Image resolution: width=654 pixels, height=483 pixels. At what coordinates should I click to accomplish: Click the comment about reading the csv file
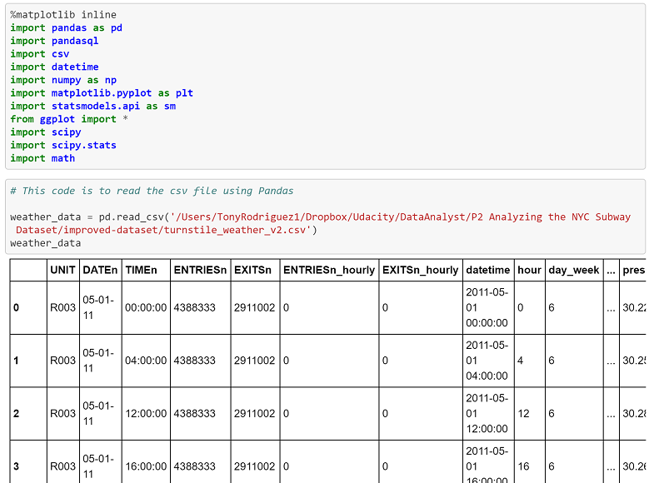(x=152, y=191)
